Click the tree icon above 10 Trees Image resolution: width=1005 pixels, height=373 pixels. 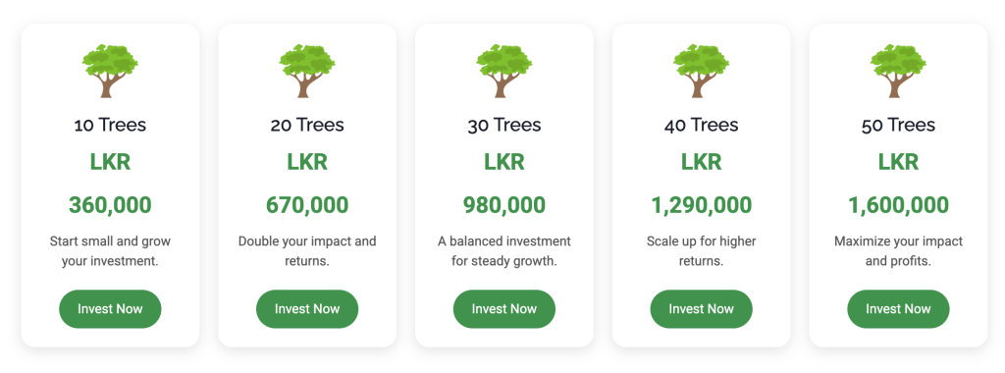click(110, 71)
